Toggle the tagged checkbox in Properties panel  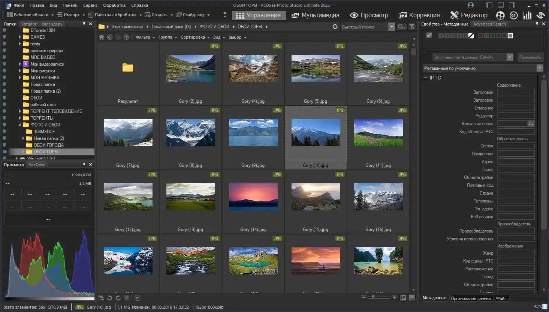tap(429, 35)
